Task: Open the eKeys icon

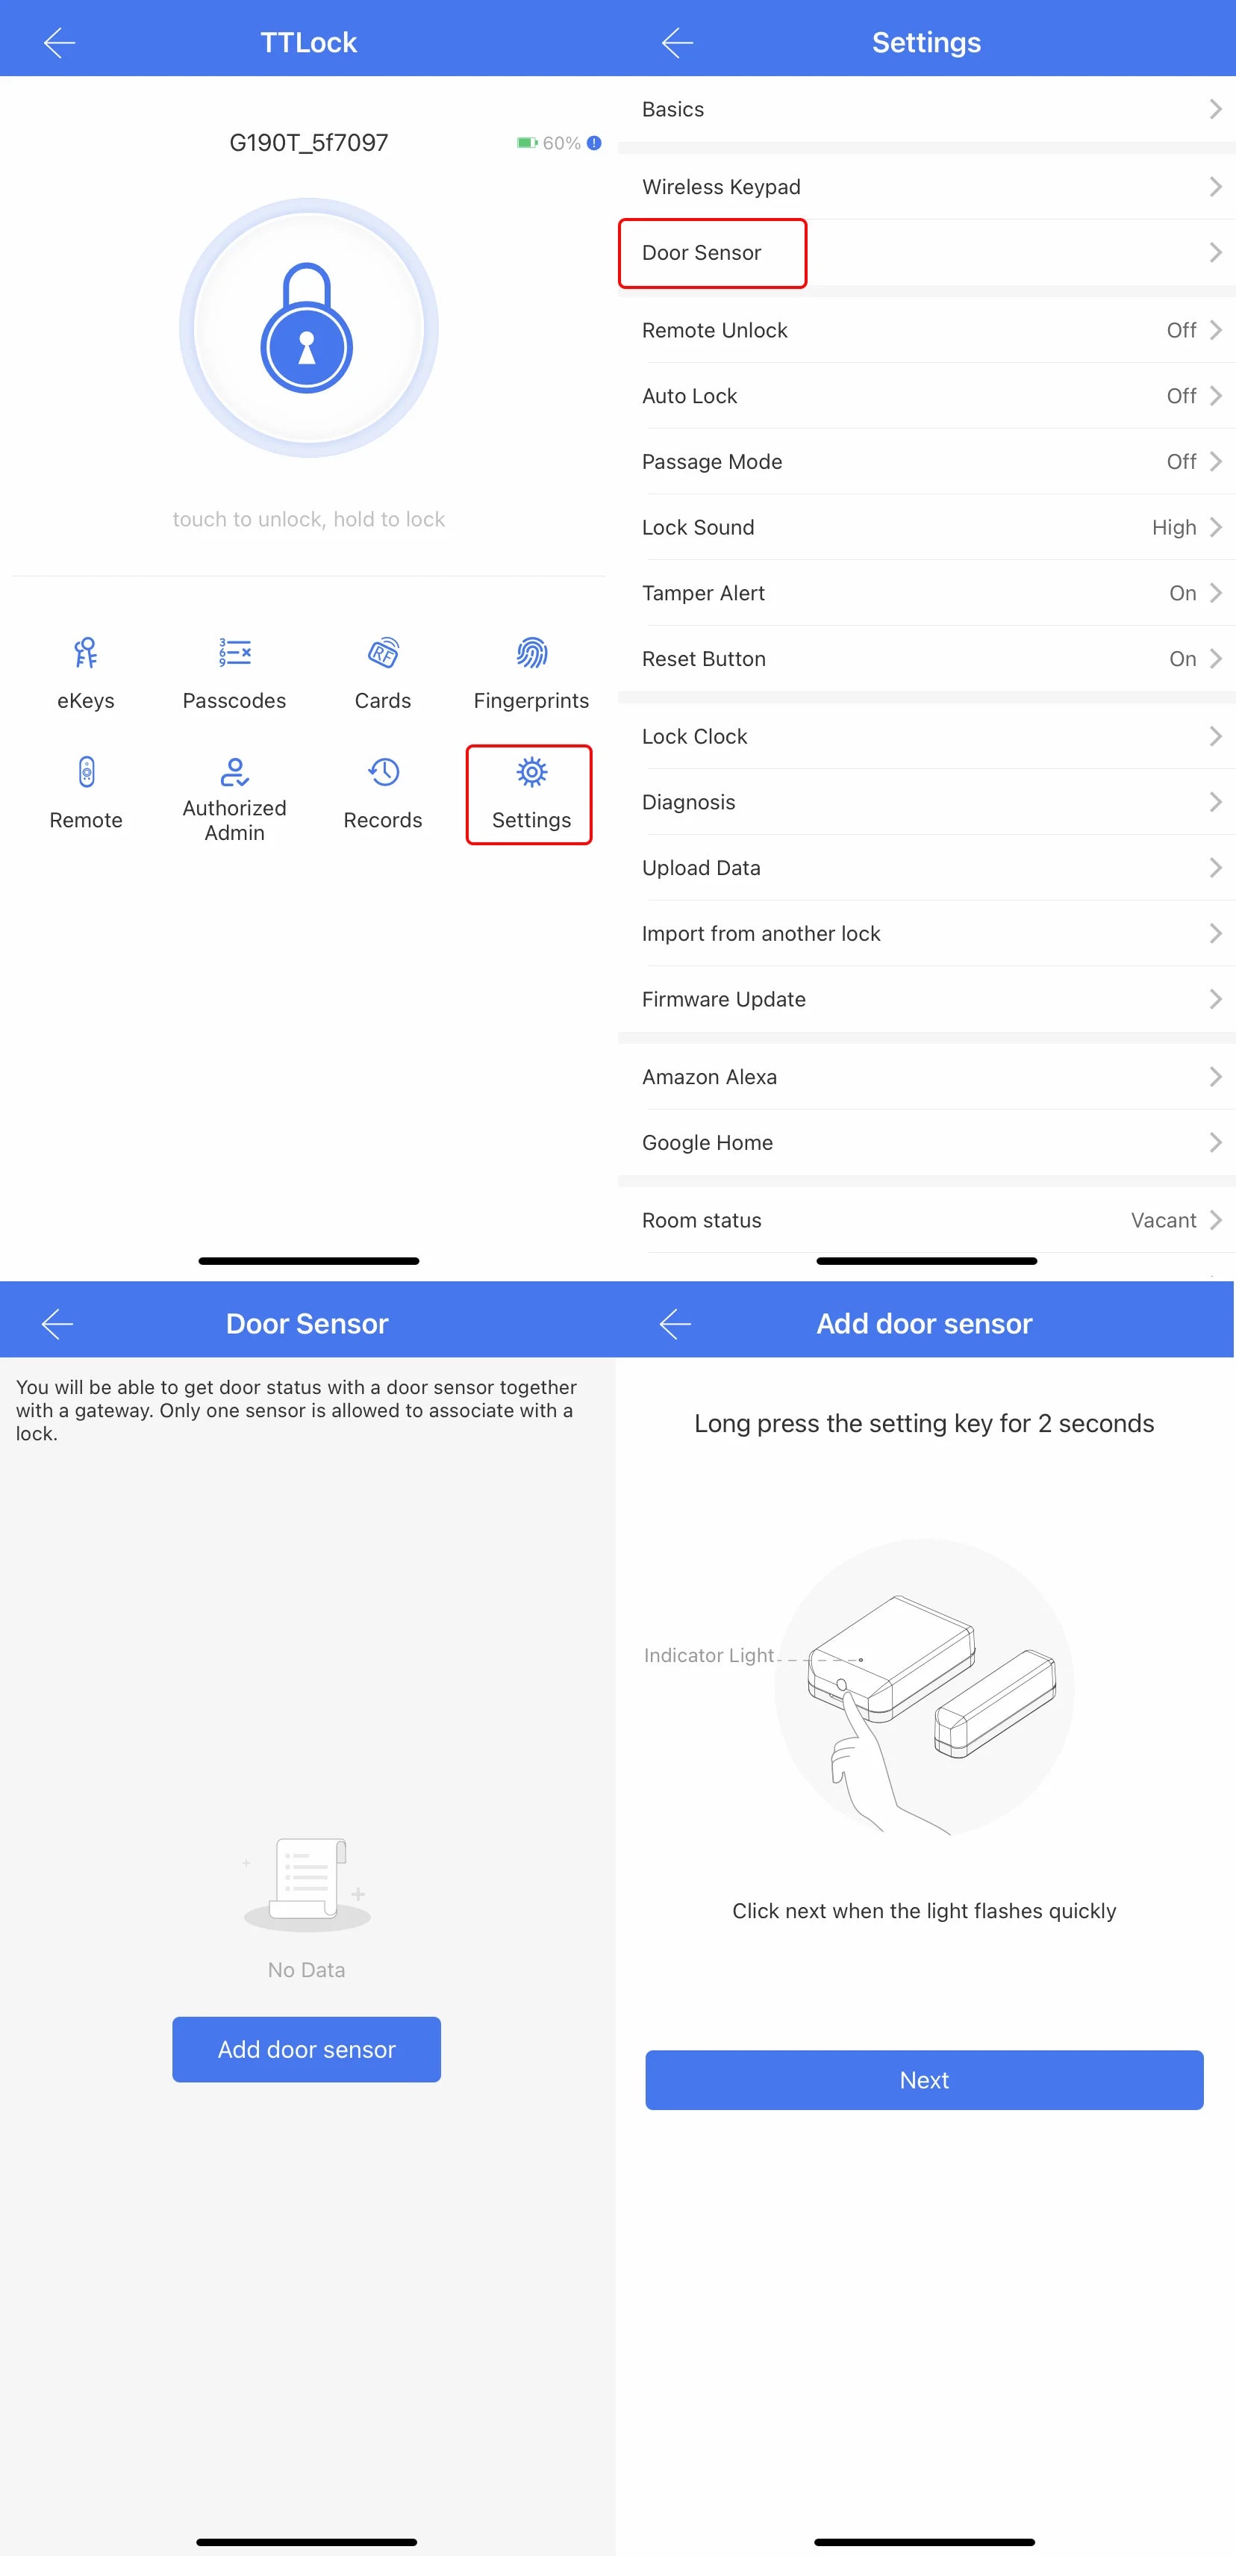Action: pyautogui.click(x=86, y=653)
